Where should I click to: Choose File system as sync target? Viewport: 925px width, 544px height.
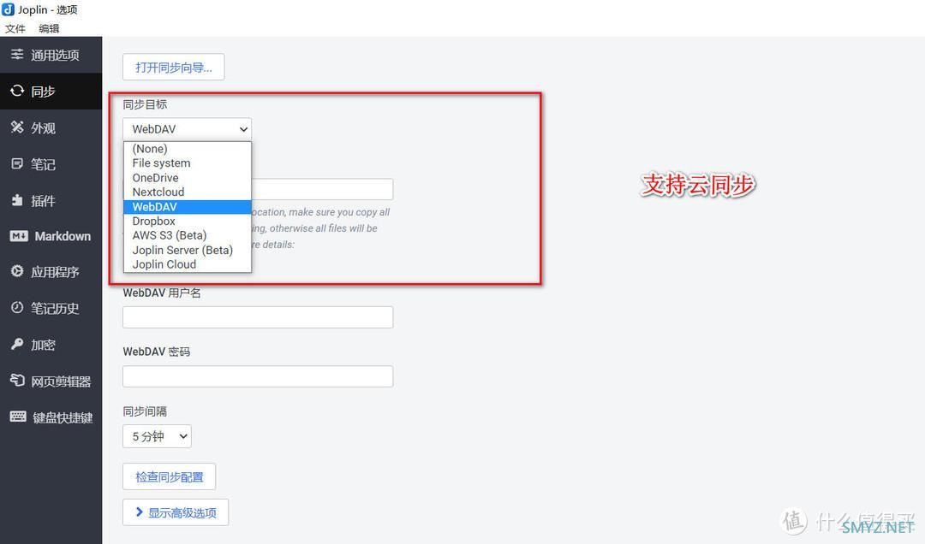tap(188, 163)
